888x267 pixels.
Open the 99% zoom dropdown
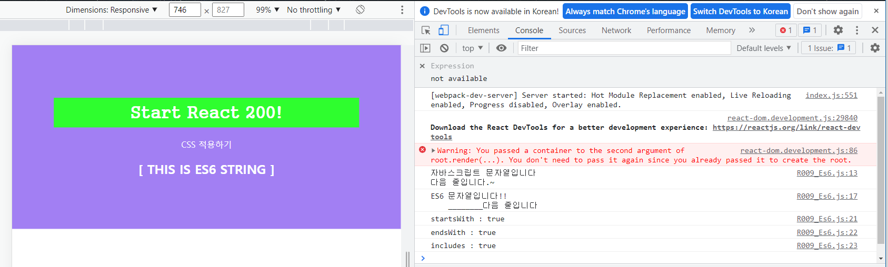[x=267, y=10]
